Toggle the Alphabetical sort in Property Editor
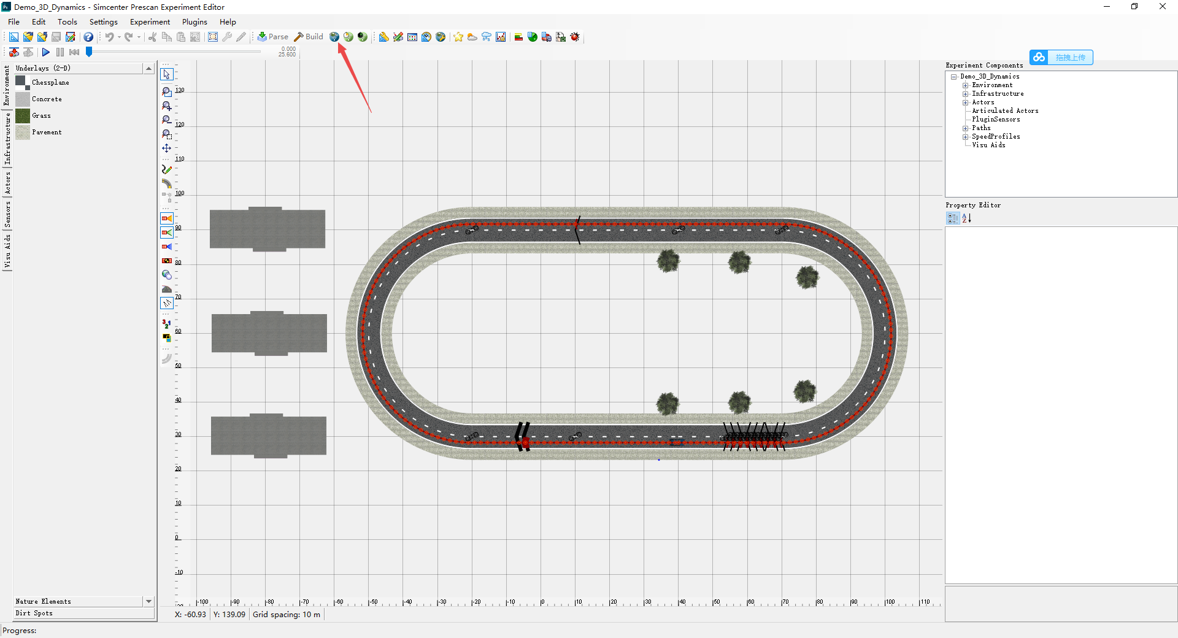Viewport: 1178px width, 638px height. (967, 218)
